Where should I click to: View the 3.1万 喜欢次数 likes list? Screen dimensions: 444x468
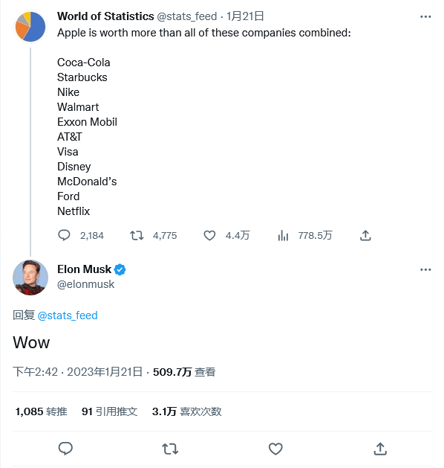point(186,411)
